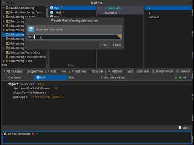
Task: Cancel the rename class dialog
Action: click(117, 45)
